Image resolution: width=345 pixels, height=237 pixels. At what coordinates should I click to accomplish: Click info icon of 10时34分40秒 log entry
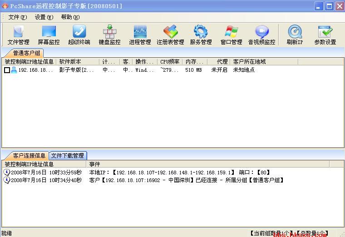coord(7,180)
